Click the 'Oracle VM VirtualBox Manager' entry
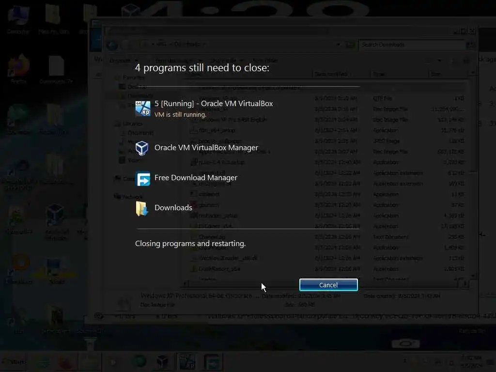Viewport: 496px width, 372px height. [206, 148]
